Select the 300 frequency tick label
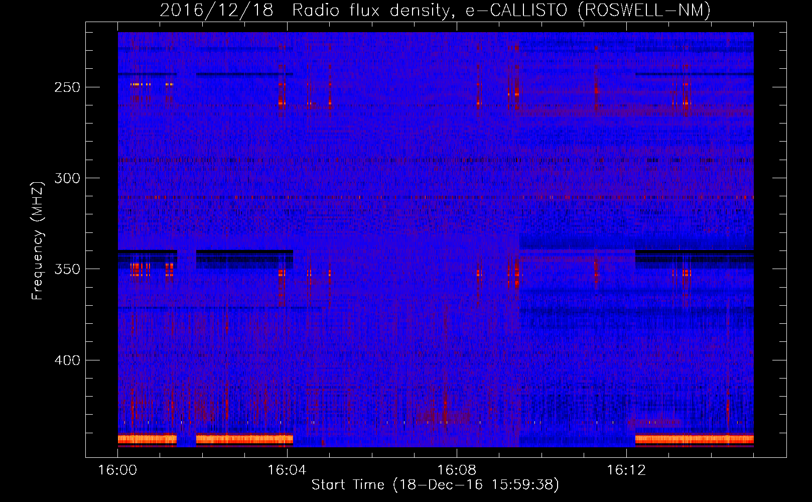 (x=67, y=178)
